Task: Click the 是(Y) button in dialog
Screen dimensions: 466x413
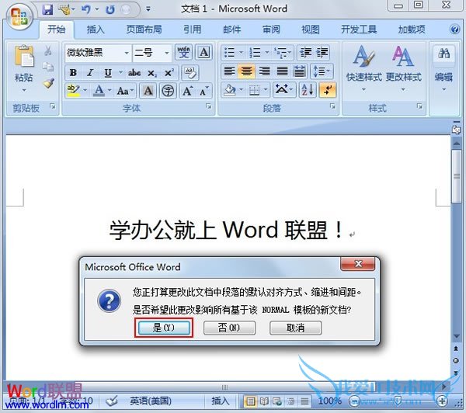Action: pyautogui.click(x=163, y=328)
